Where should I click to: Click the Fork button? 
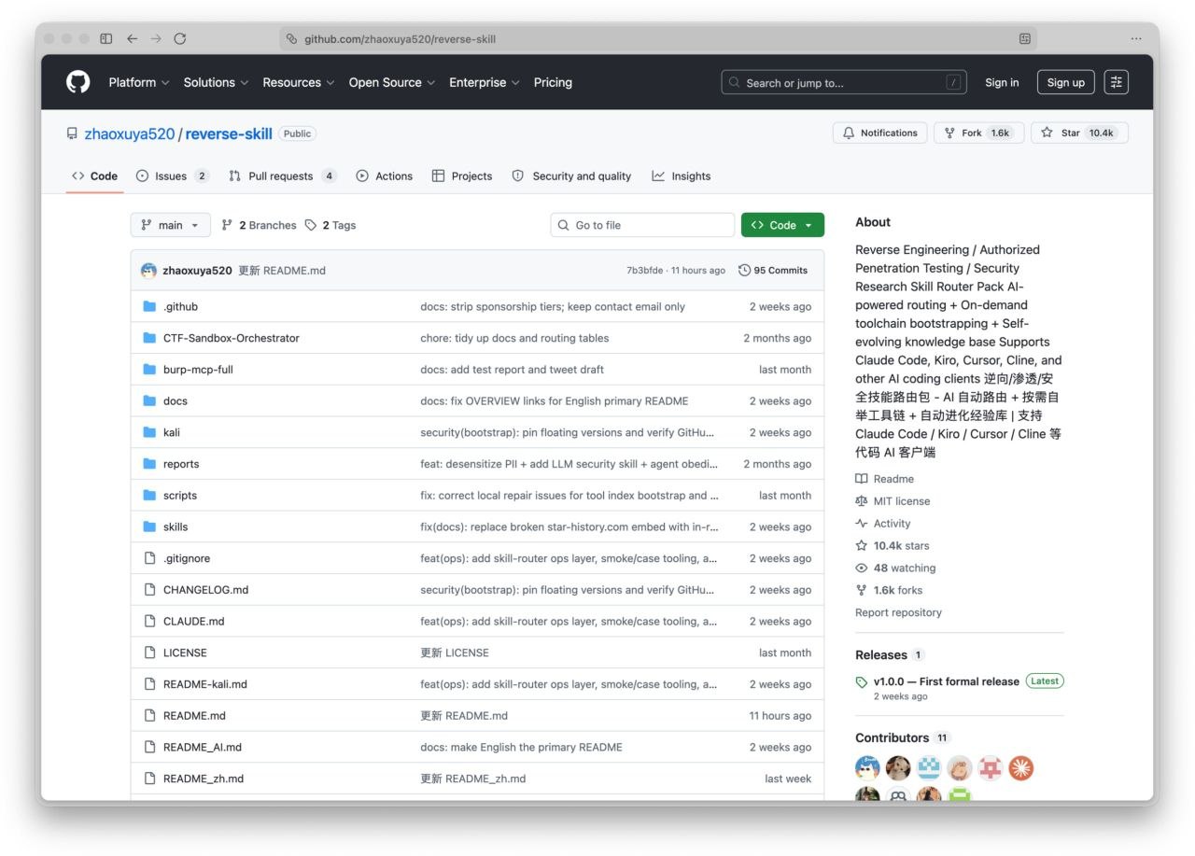tap(978, 133)
